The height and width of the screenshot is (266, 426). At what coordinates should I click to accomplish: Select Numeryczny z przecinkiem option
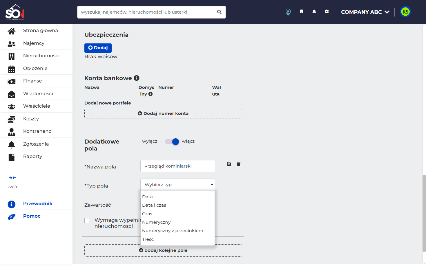pyautogui.click(x=177, y=231)
